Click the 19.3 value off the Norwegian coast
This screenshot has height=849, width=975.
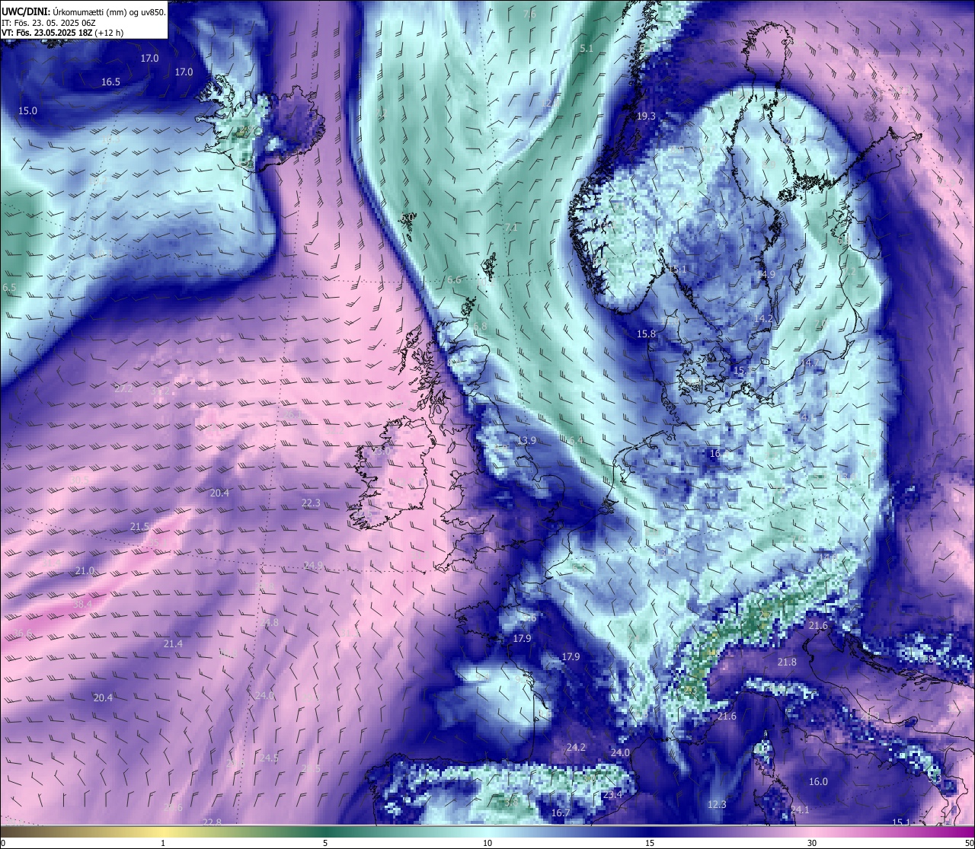[x=646, y=116]
